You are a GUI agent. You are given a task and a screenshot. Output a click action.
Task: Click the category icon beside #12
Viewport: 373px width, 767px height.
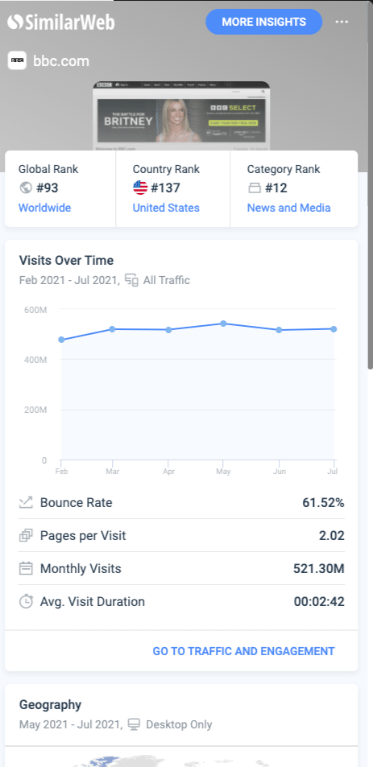click(x=254, y=188)
